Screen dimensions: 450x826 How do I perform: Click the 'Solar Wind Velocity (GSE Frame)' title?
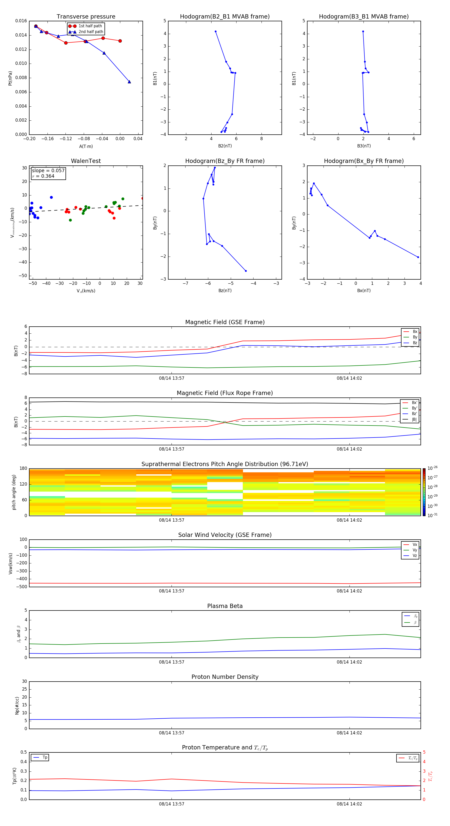[x=225, y=535]
